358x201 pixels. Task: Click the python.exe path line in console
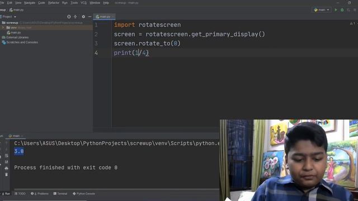(x=116, y=143)
